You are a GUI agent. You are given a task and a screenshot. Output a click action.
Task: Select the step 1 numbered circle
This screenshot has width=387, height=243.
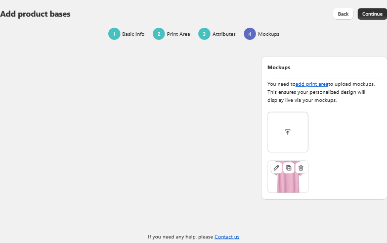coord(114,34)
